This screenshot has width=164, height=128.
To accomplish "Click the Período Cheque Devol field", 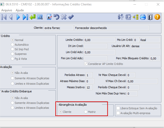I will coord(133,87).
